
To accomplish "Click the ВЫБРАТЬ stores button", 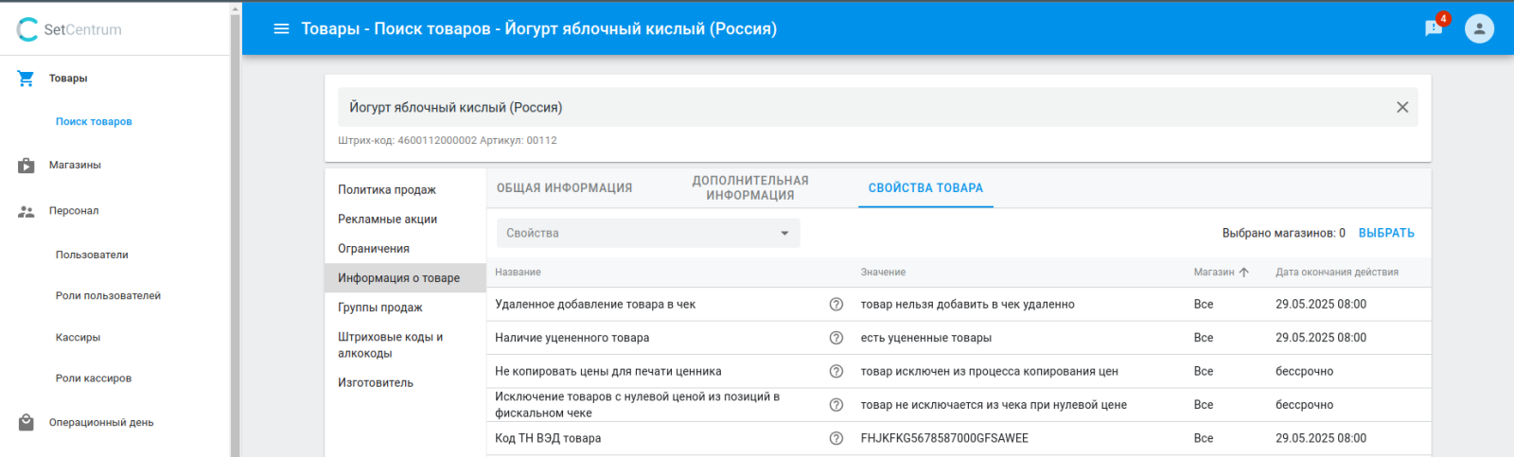I will [x=1386, y=233].
